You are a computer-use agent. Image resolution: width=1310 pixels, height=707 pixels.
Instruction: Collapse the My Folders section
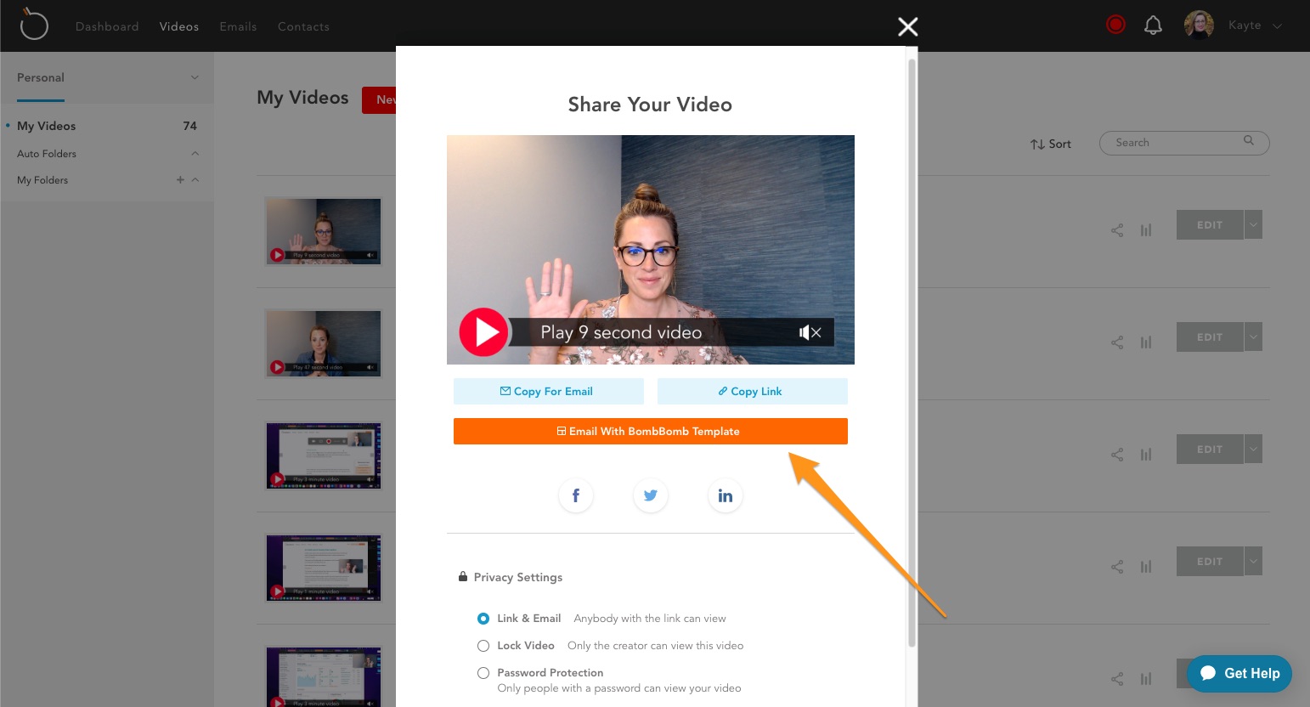(x=195, y=180)
